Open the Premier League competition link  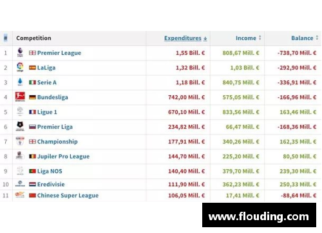59,53
